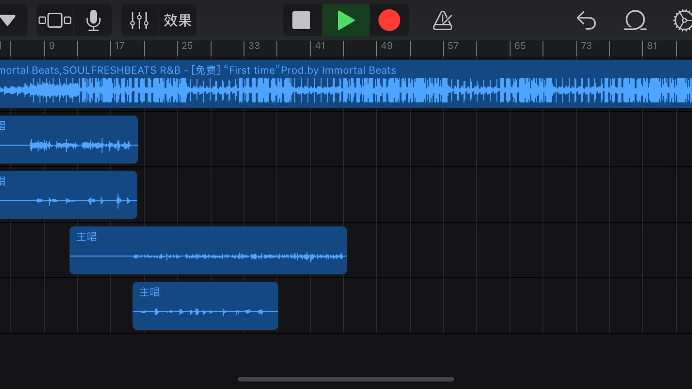Switch to track controls view icon
The image size is (692, 389).
[55, 20]
